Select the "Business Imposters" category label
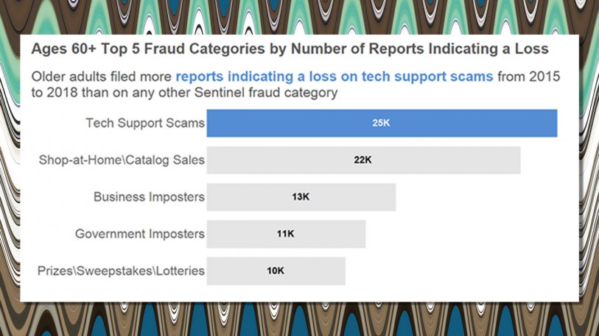 149,197
